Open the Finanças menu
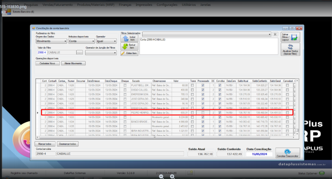Screen dimensions: 332x179 pos(125,5)
